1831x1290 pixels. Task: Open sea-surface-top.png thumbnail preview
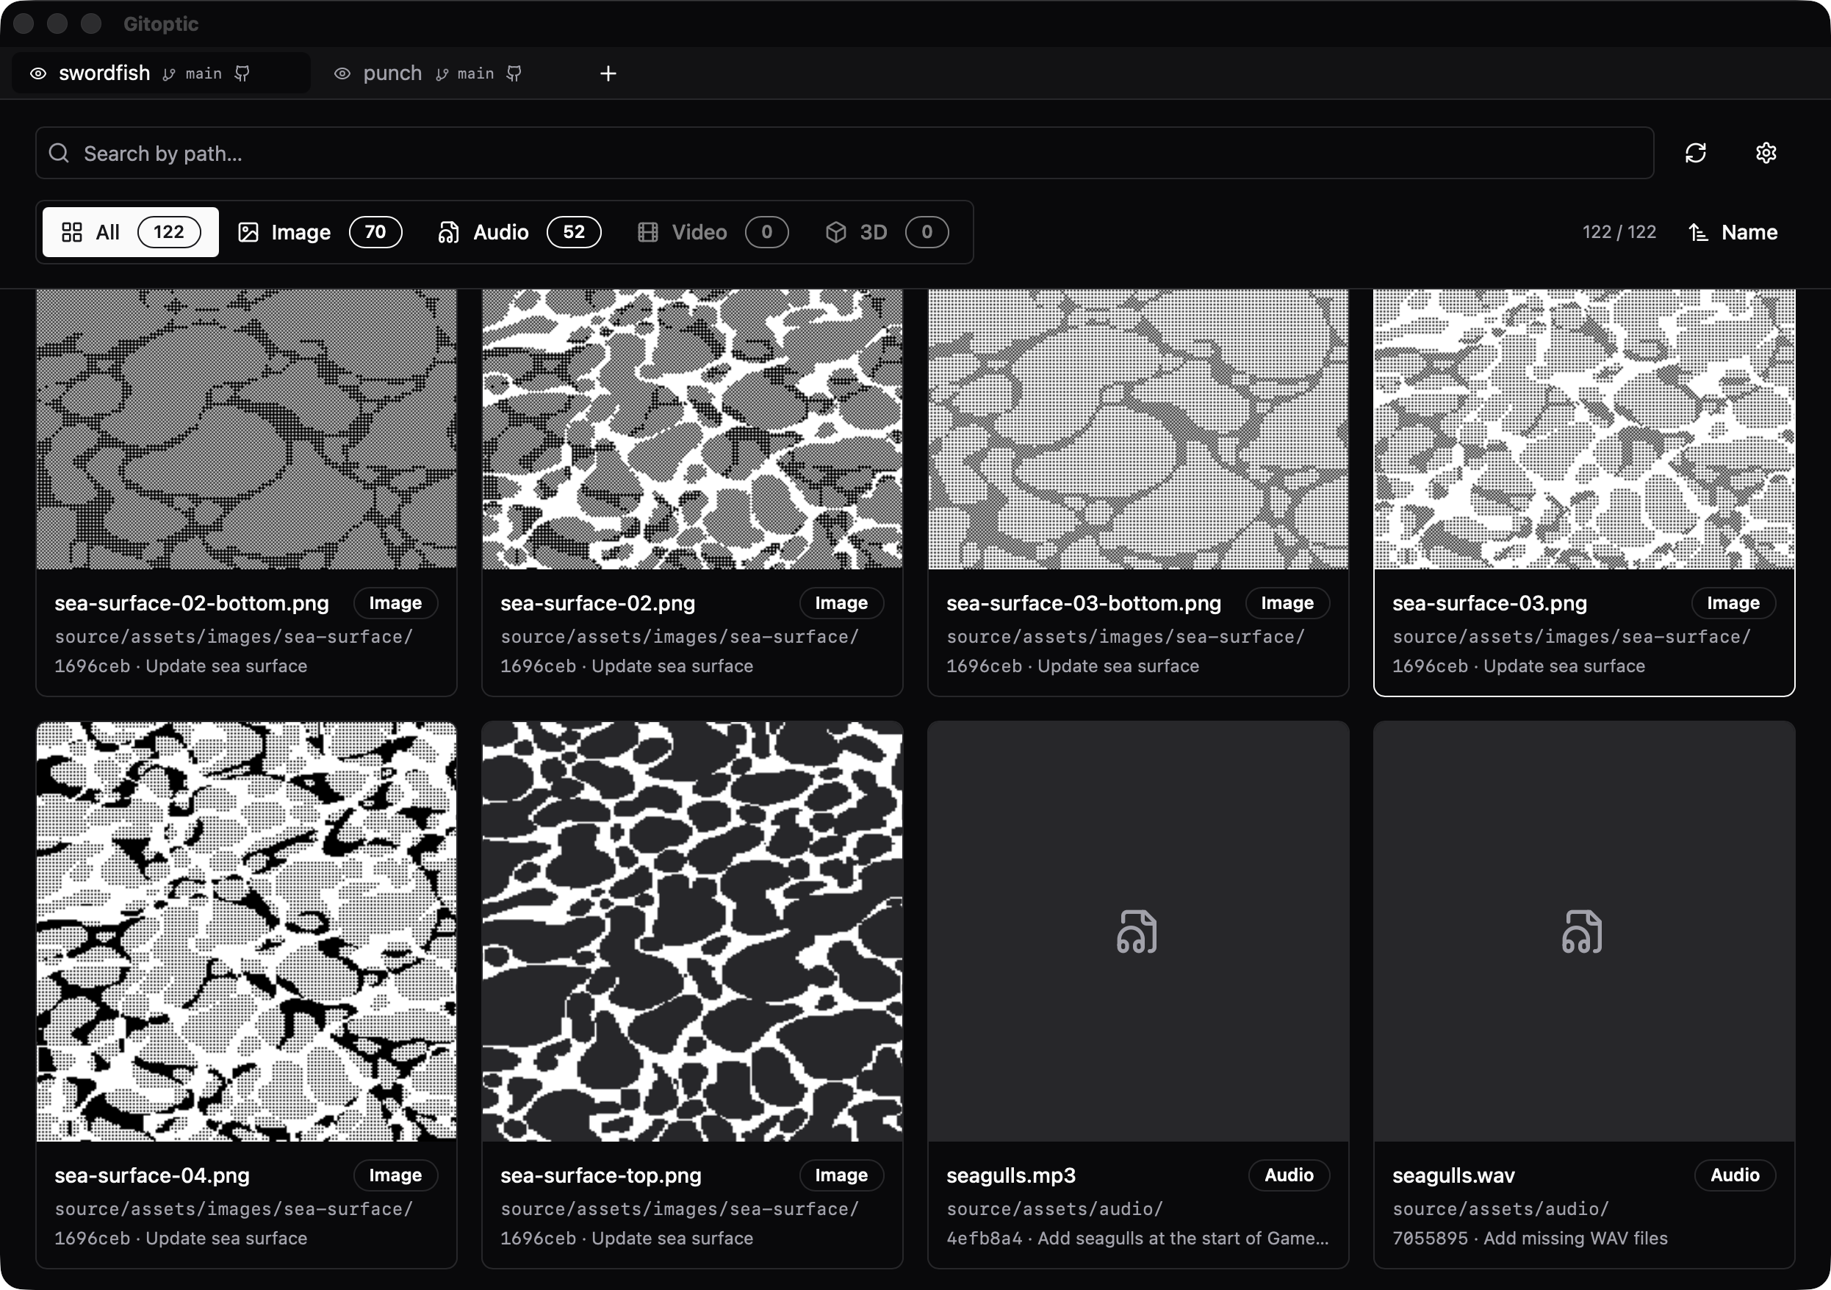pyautogui.click(x=692, y=932)
